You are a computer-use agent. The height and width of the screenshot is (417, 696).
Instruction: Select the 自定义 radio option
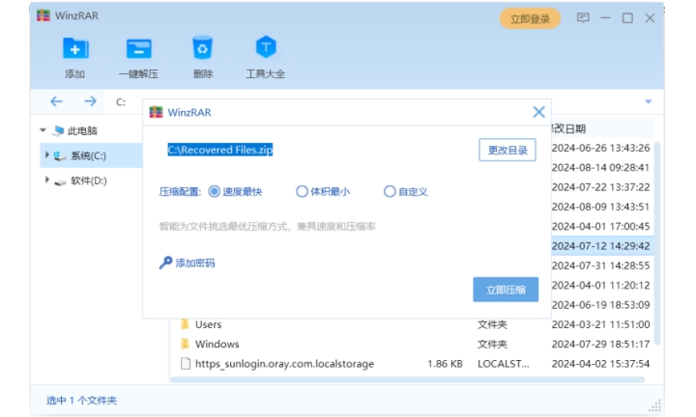point(390,191)
